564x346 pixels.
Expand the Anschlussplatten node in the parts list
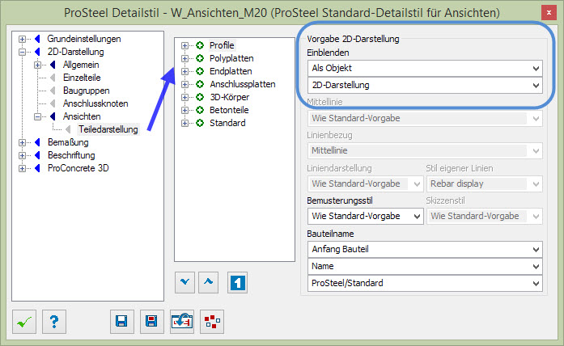click(x=184, y=84)
